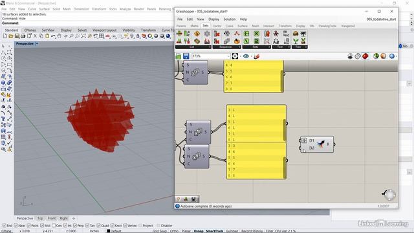The width and height of the screenshot is (414, 233).
Task: Add new viewport tab with plus
Action: coord(74,218)
